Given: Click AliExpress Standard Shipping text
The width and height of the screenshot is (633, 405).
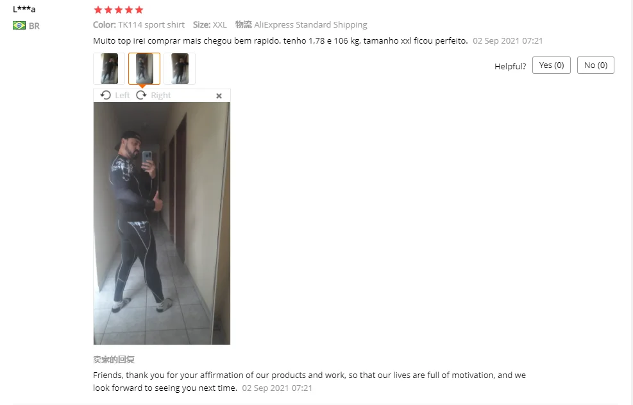Looking at the screenshot, I should pos(310,24).
